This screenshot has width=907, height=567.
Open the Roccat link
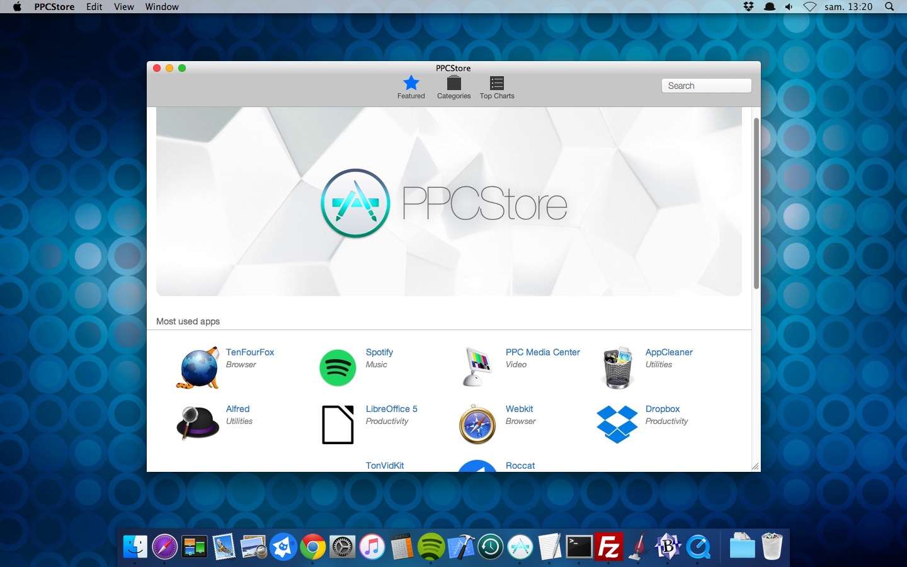pyautogui.click(x=520, y=466)
